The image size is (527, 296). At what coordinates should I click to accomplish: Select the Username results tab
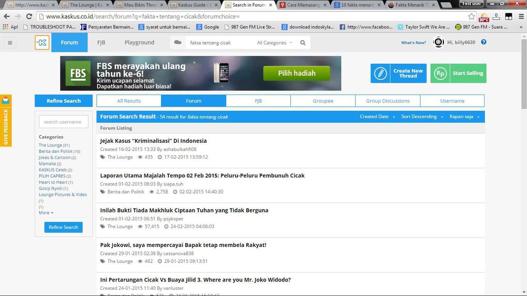point(452,101)
